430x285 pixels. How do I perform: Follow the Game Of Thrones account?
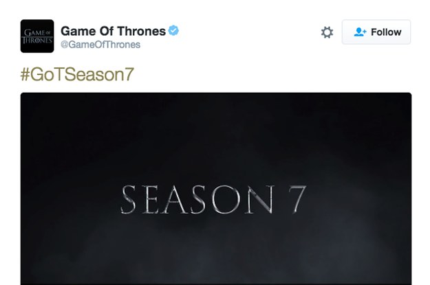376,32
